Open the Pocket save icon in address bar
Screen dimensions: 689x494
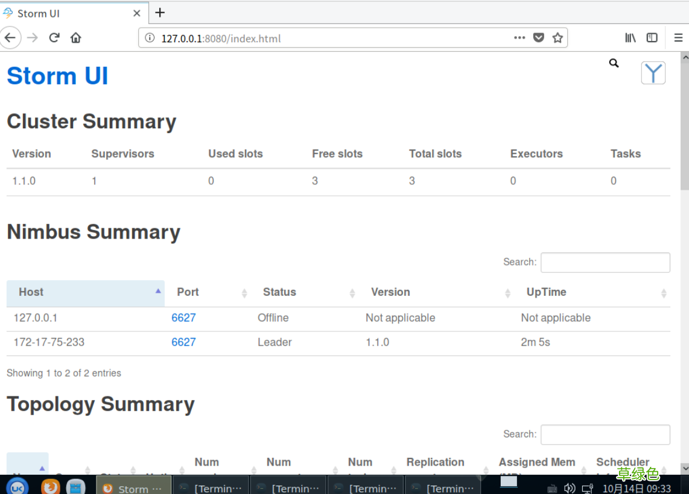pyautogui.click(x=539, y=38)
